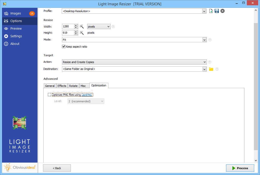Delete the profile with X circle icon
Screen dimensions: 260x175
coord(223,11)
